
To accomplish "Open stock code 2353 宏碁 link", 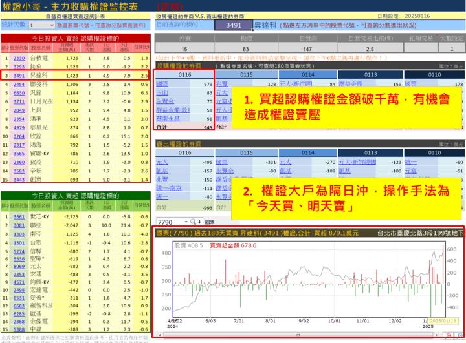I will coord(19,274).
